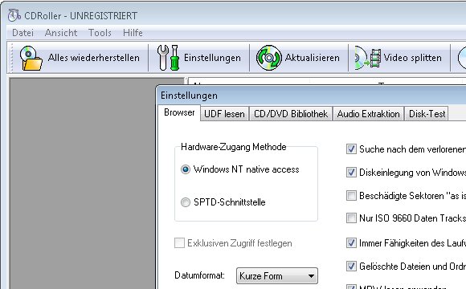Viewport: 466px width, 289px height.
Task: Go to the Audio Extraktion tab
Action: (368, 114)
